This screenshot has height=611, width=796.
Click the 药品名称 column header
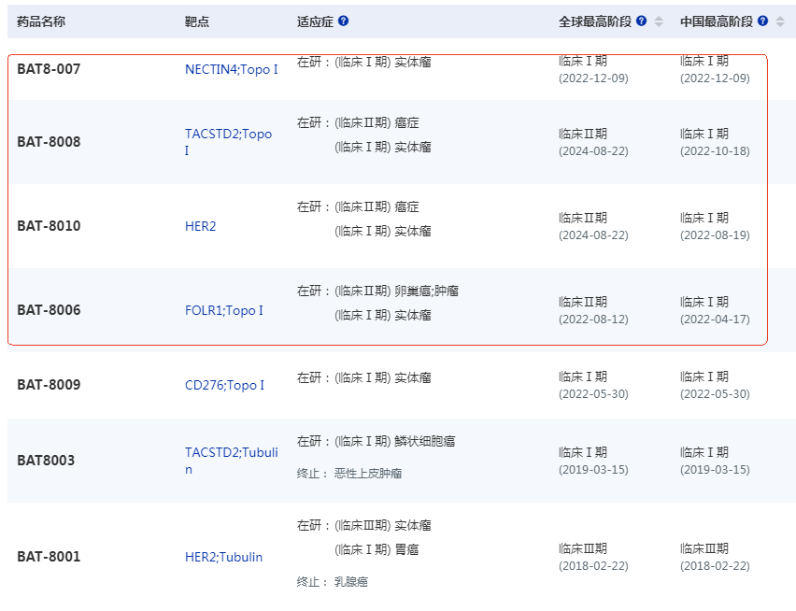tap(41, 21)
